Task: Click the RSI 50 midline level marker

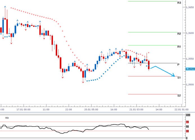Action: [x=187, y=127]
